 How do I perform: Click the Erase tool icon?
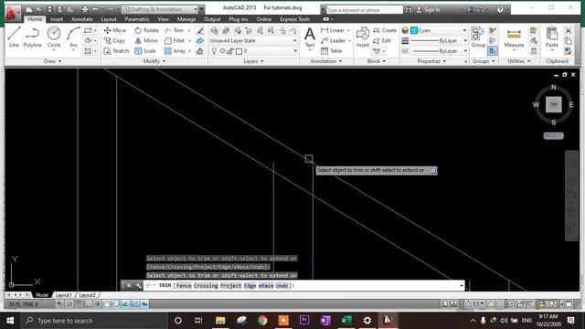pos(200,30)
